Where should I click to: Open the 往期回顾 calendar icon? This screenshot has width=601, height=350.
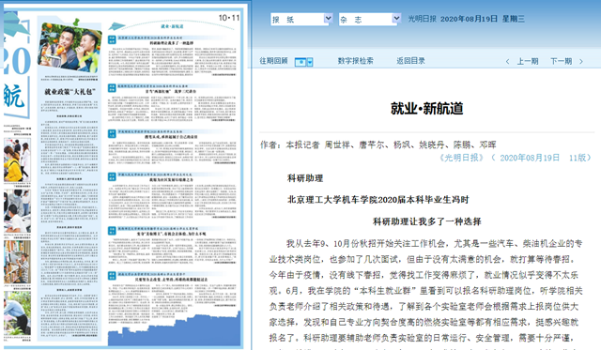300,62
